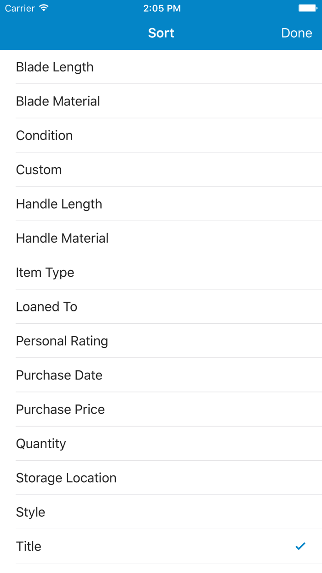The height and width of the screenshot is (573, 322).
Task: Select Custom sort order
Action: click(39, 170)
